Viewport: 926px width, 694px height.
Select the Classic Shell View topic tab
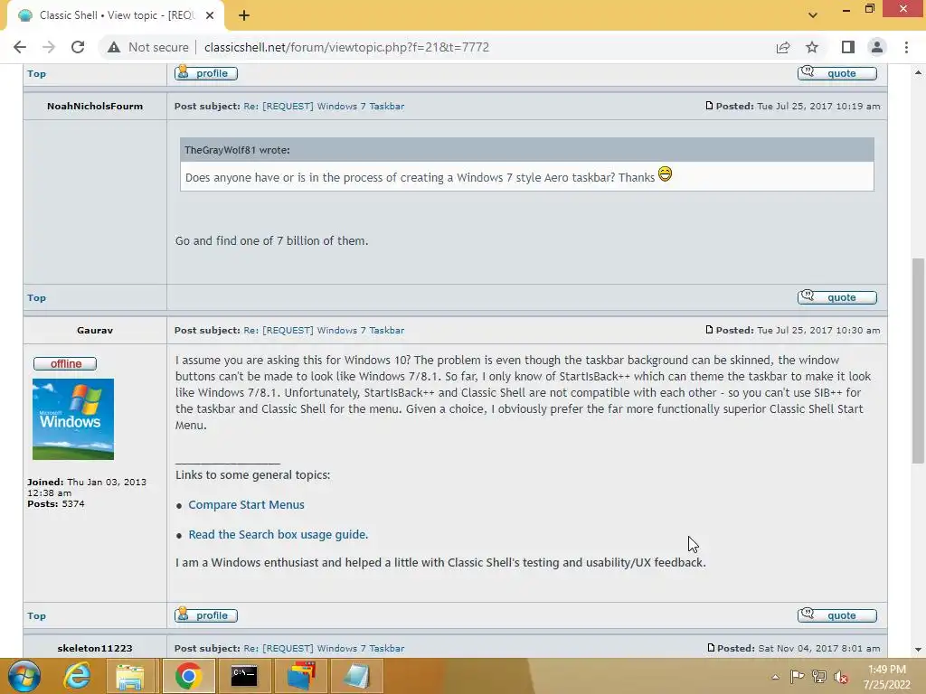click(x=116, y=15)
